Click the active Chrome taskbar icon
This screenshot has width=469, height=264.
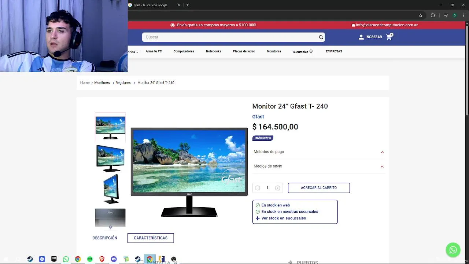[149, 259]
